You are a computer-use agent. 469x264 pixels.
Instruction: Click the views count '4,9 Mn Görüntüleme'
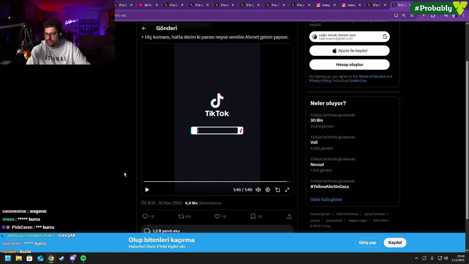coord(203,203)
